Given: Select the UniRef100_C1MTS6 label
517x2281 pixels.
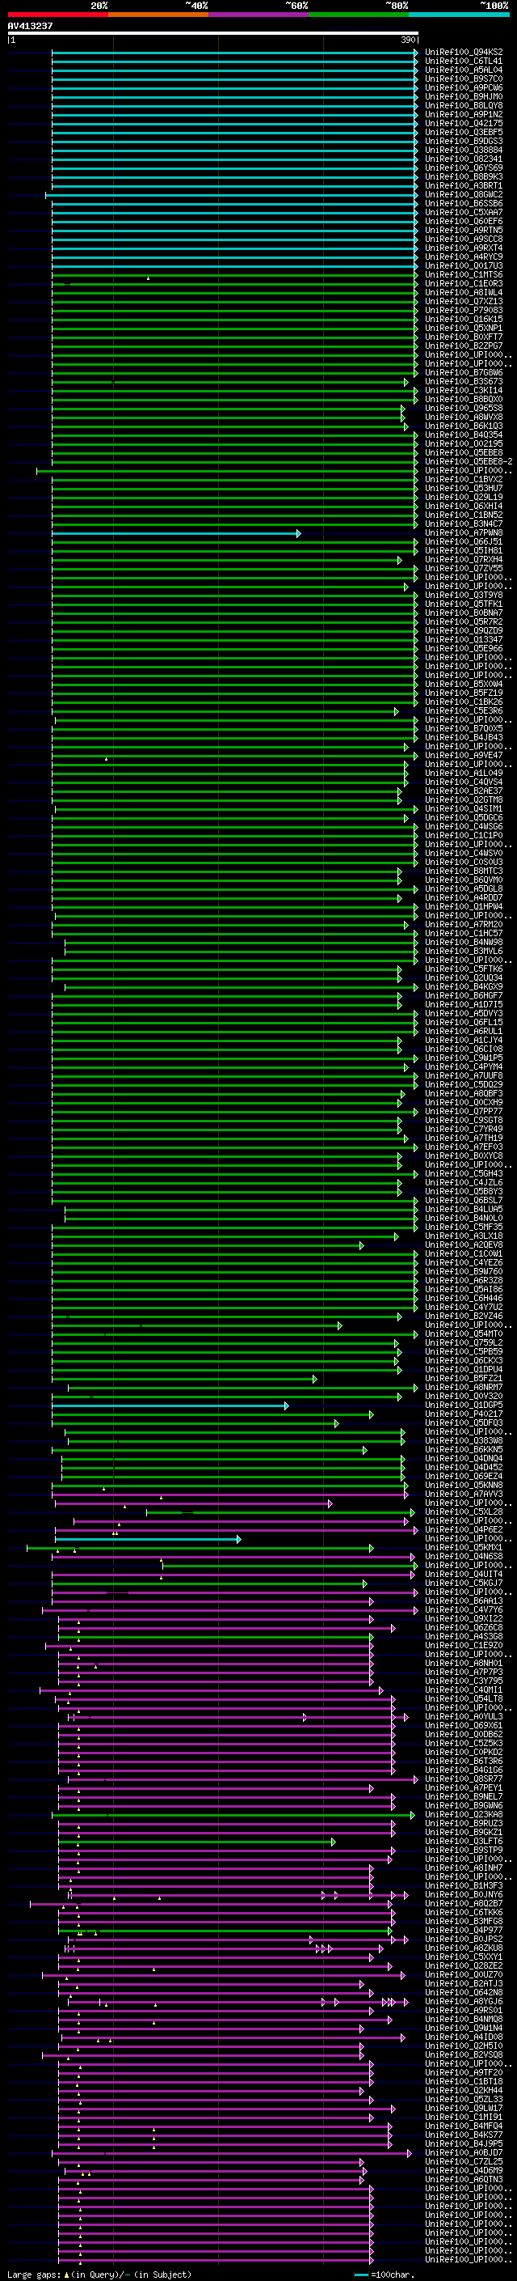Looking at the screenshot, I should click(464, 274).
